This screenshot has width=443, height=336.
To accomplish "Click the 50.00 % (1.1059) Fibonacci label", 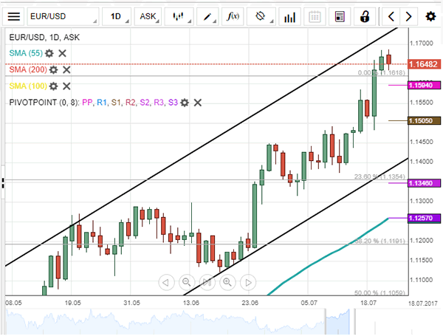I will (380, 292).
